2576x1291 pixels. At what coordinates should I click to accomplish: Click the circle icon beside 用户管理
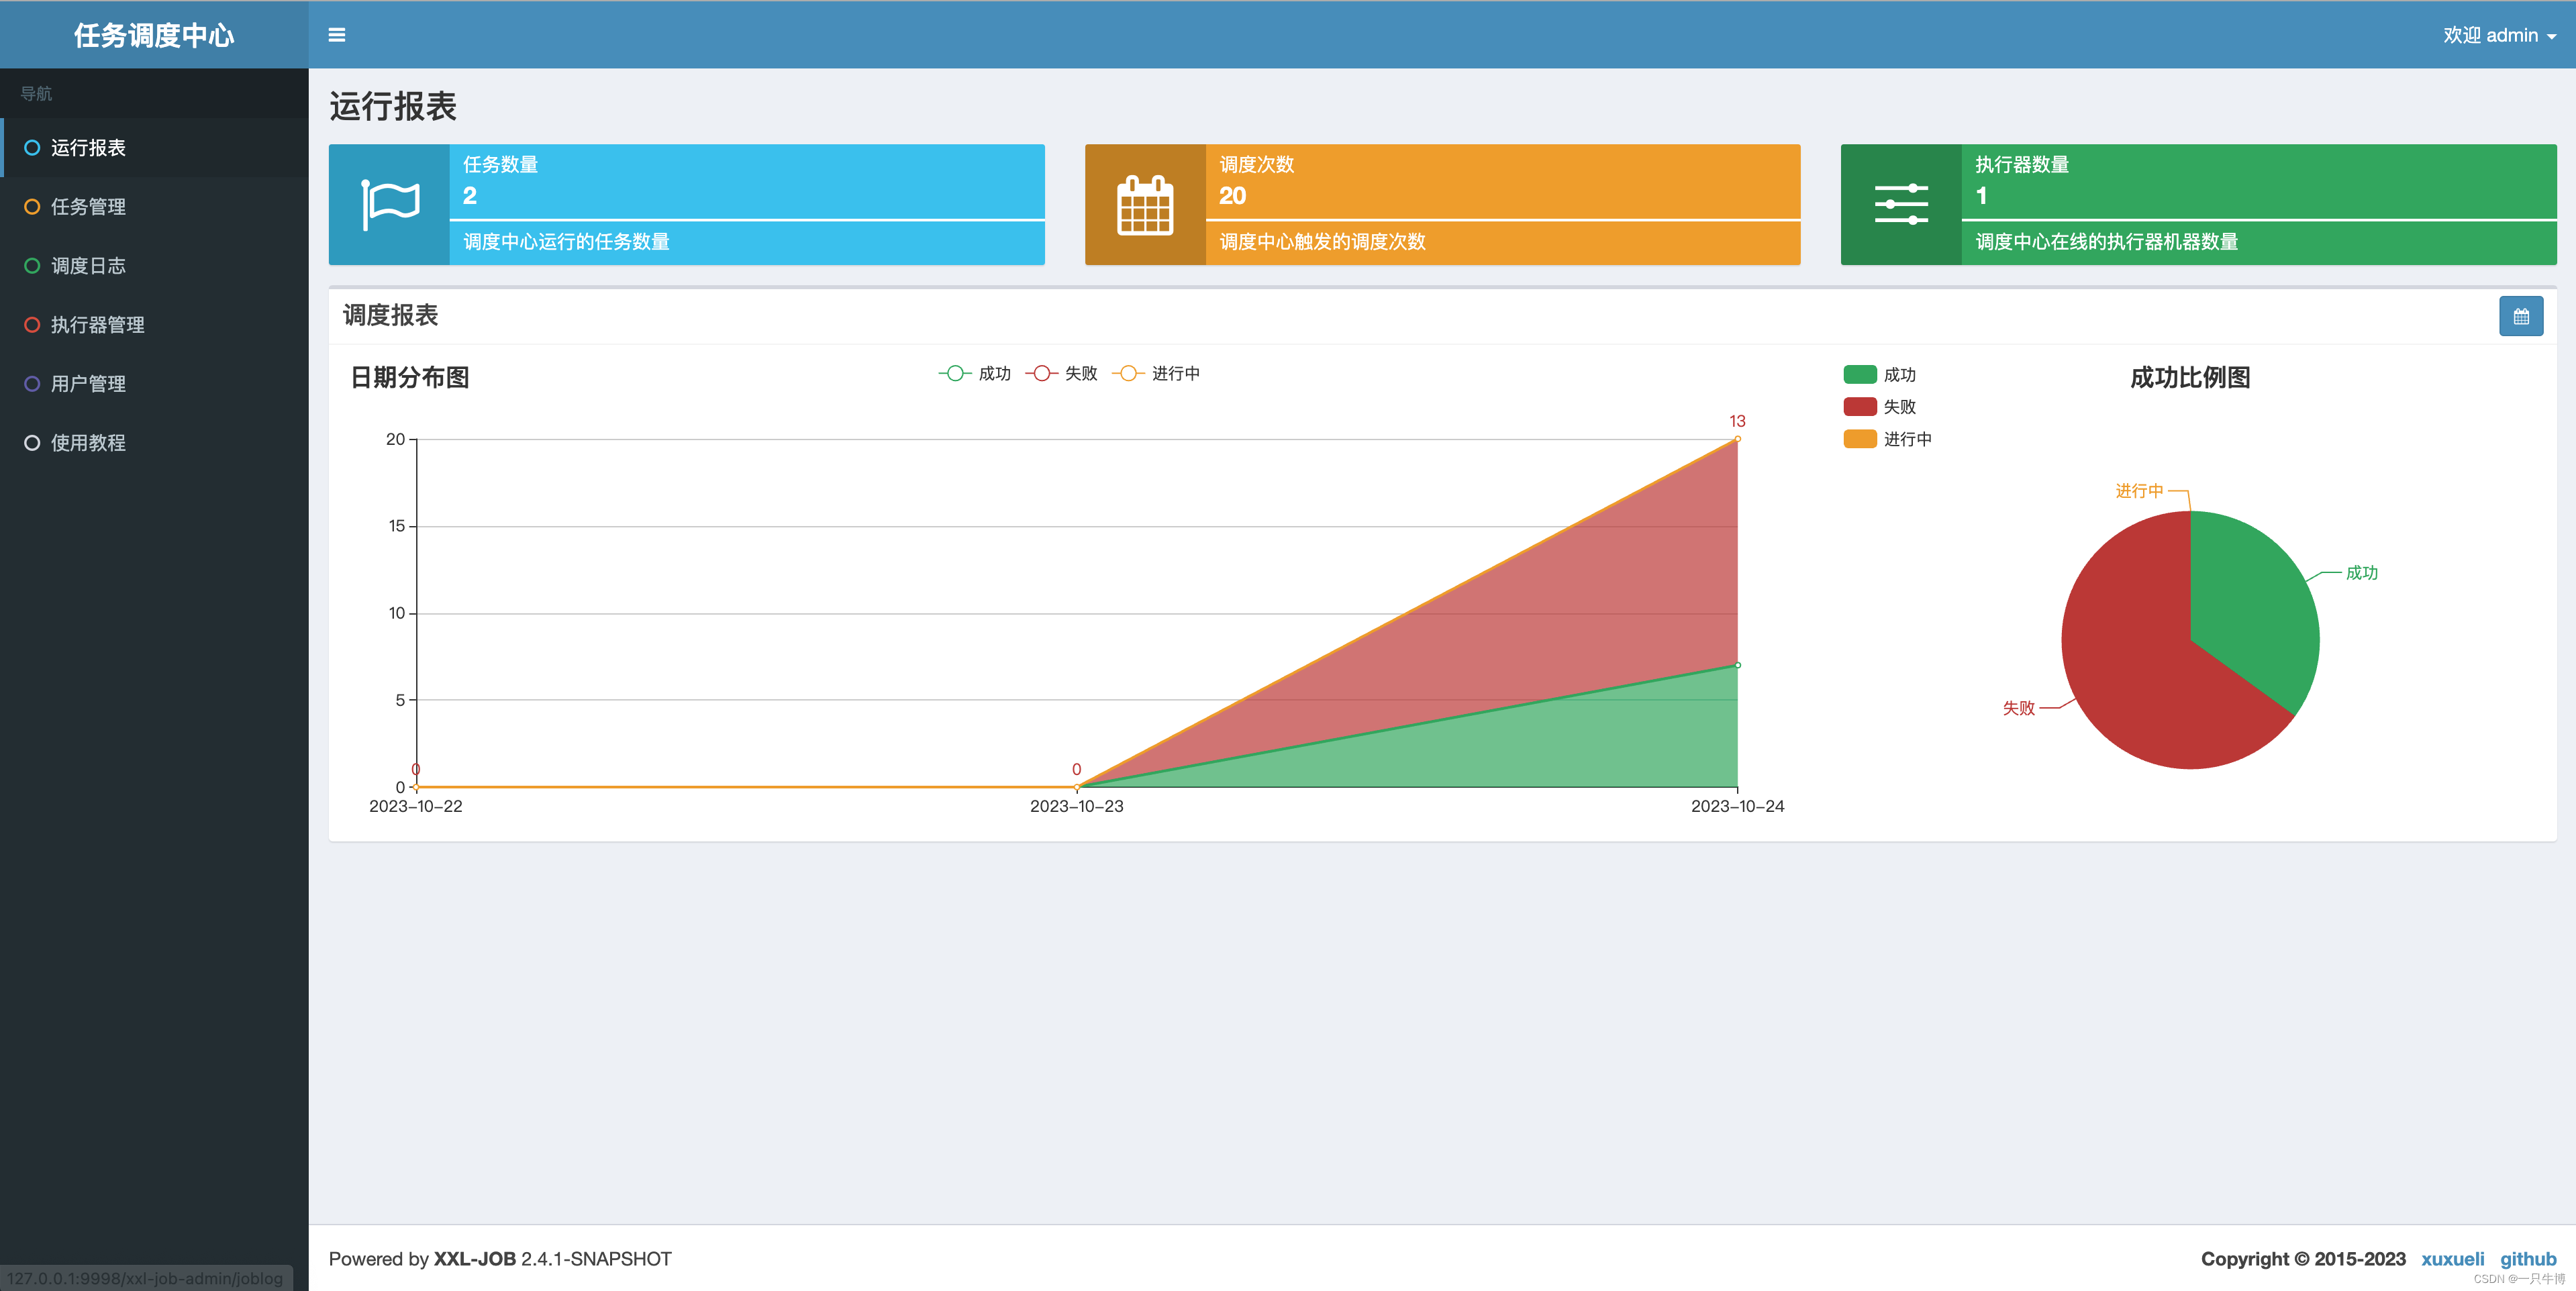tap(32, 384)
